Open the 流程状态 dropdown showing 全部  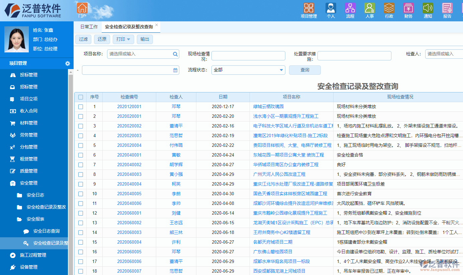(248, 70)
